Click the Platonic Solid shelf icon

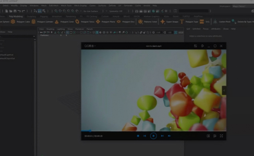point(140,22)
